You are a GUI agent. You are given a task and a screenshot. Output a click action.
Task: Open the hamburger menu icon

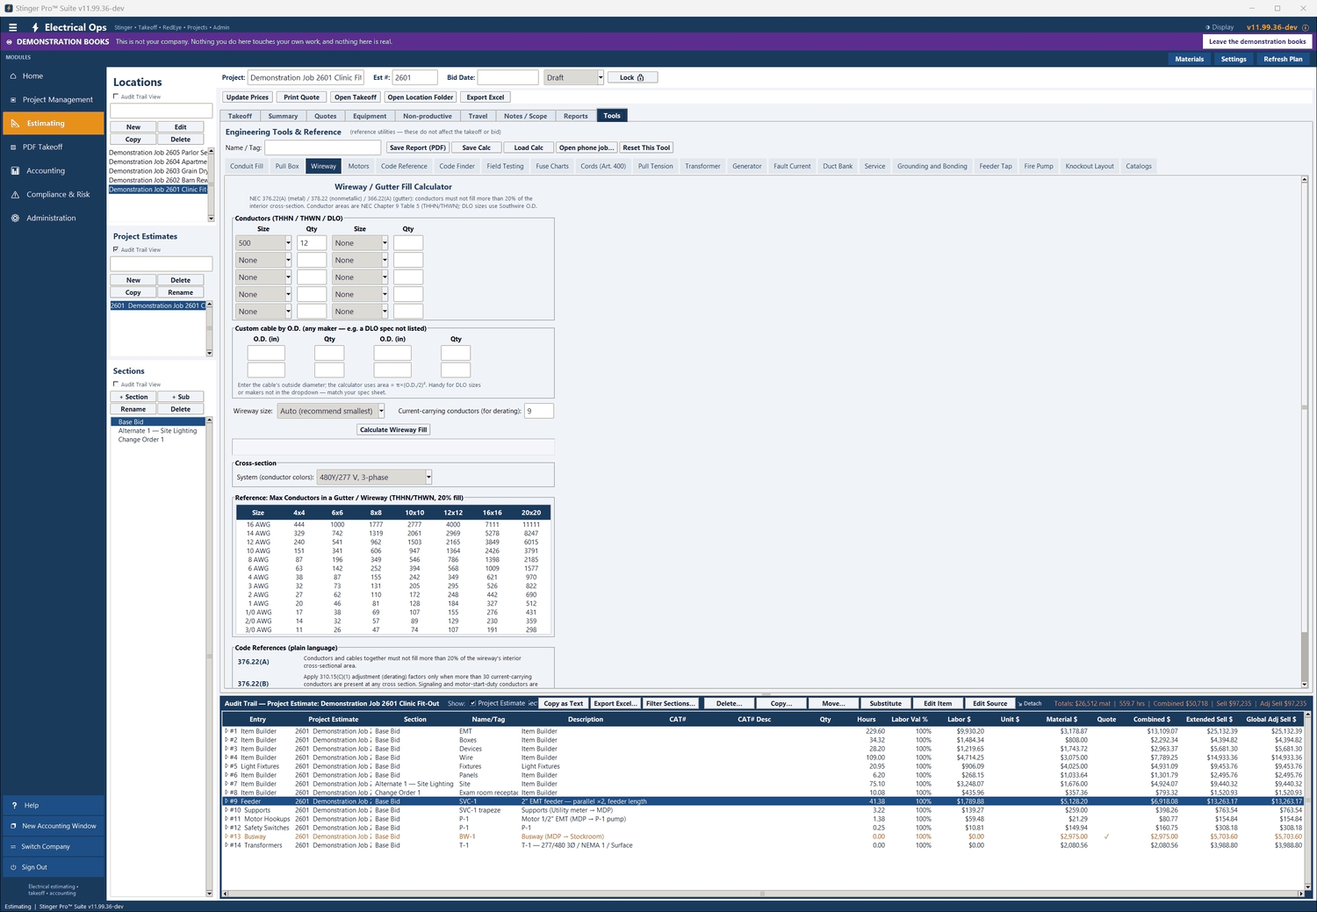tap(12, 27)
